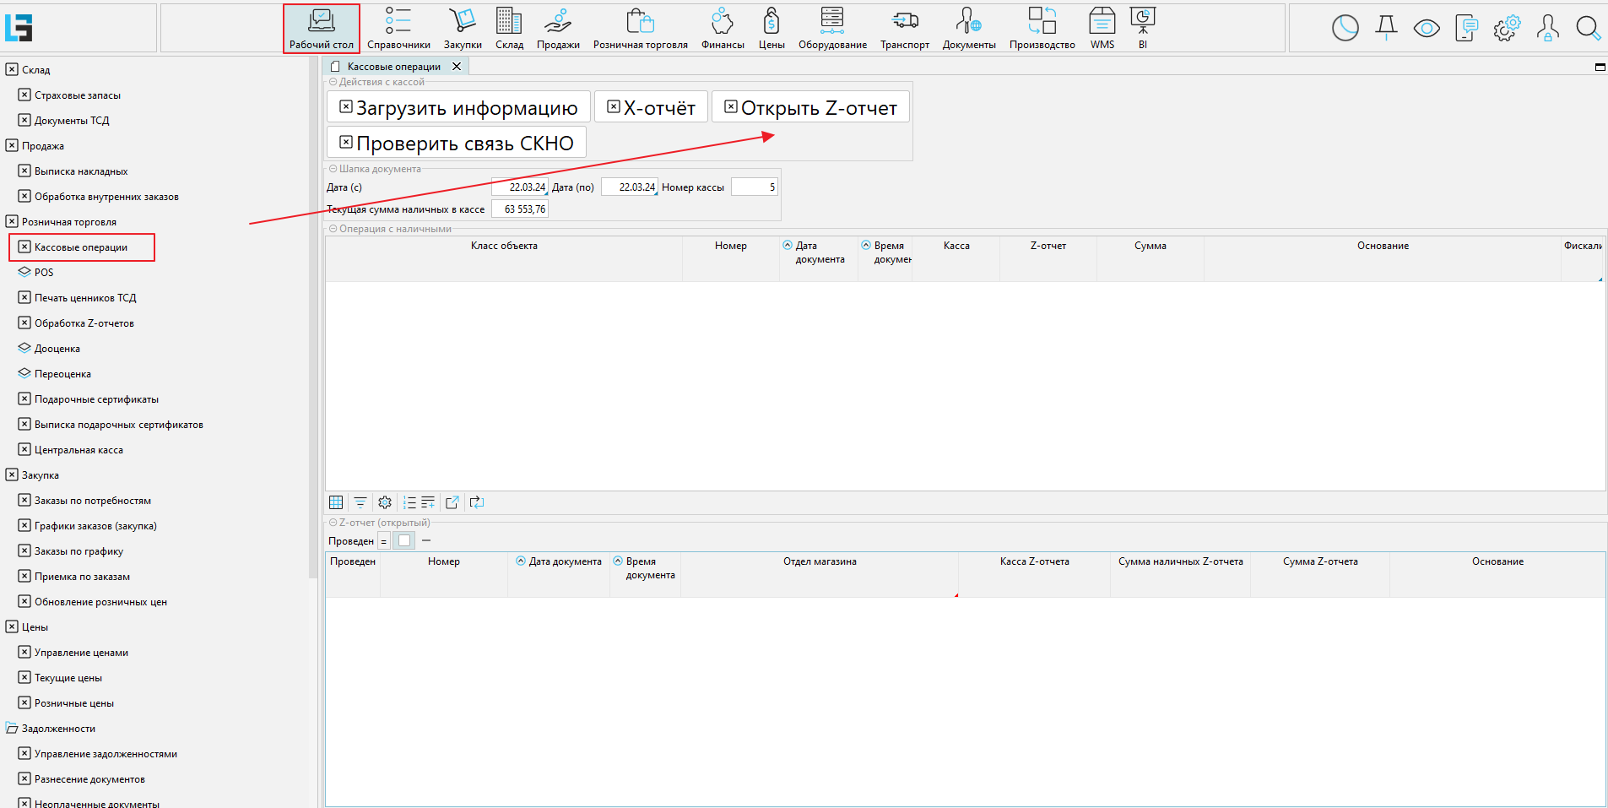This screenshot has height=808, width=1608.
Task: Click the pin icon in top-right toolbar
Action: pos(1386,29)
